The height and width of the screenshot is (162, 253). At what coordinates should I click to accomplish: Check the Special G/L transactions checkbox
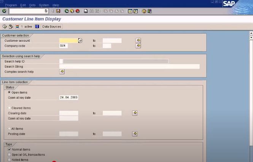pos(10,154)
